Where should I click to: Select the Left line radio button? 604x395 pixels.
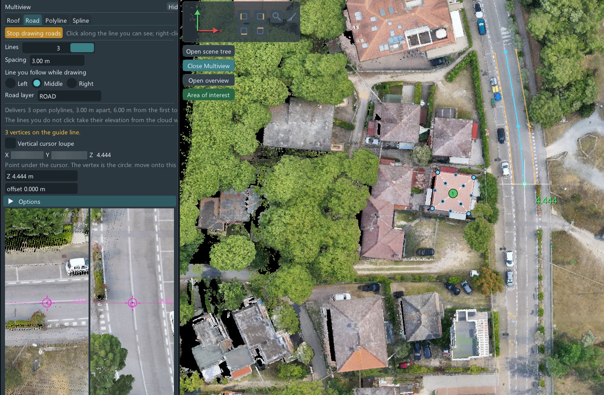pyautogui.click(x=10, y=84)
